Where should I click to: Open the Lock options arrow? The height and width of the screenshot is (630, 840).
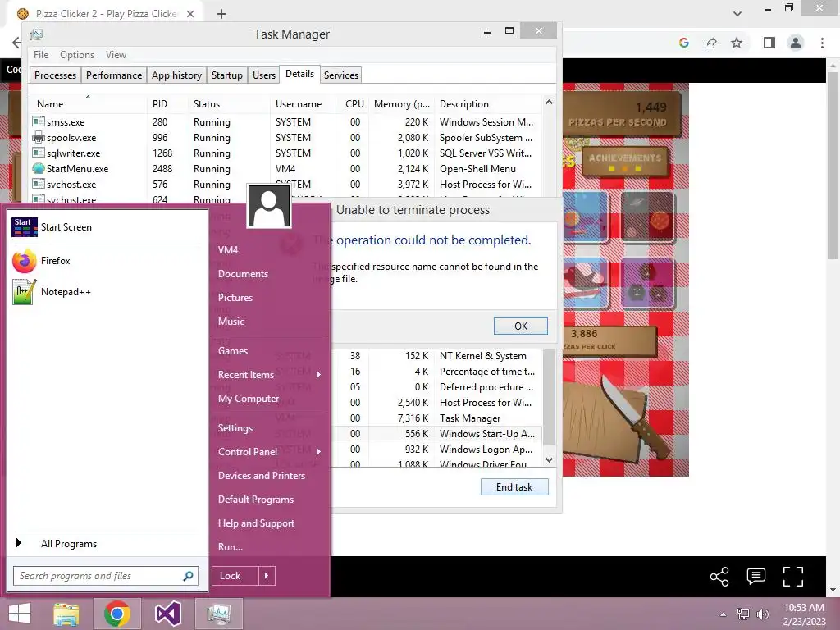click(x=267, y=576)
